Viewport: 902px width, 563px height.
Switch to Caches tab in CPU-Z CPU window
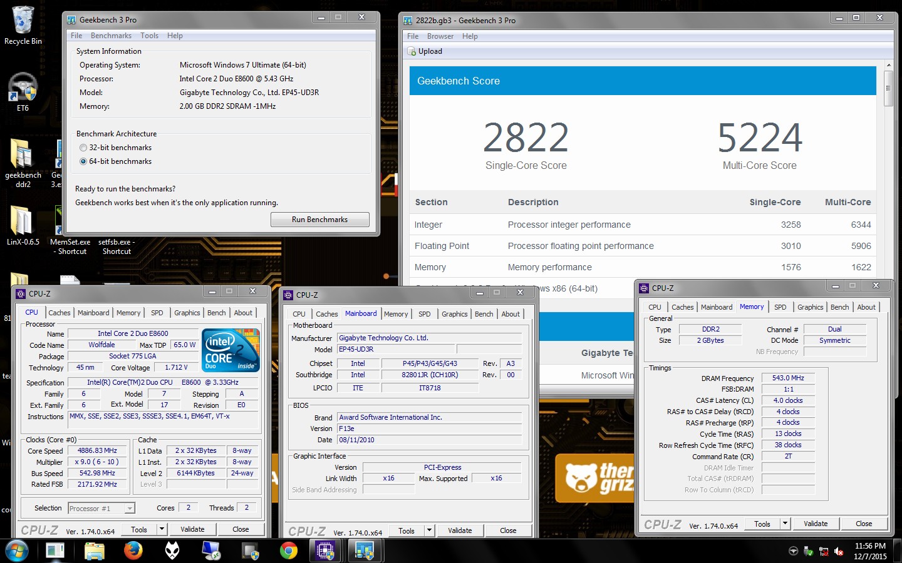pyautogui.click(x=60, y=313)
